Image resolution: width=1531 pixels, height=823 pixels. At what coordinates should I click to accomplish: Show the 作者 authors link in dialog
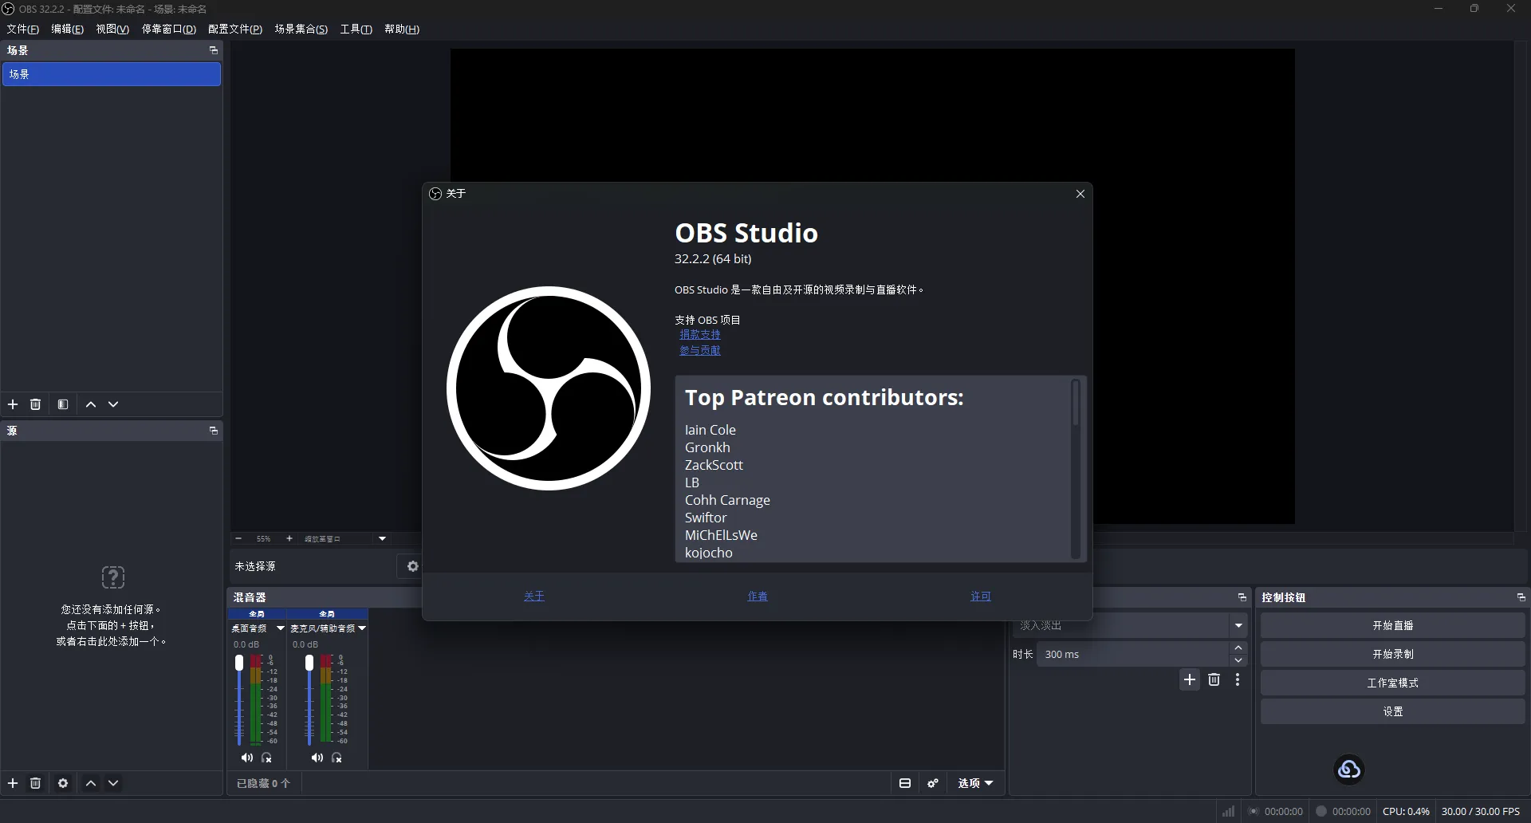tap(758, 597)
